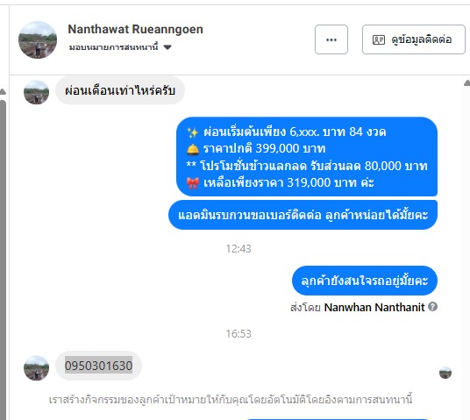Open the view contact info button
This screenshot has width=470, height=420.
pos(414,39)
